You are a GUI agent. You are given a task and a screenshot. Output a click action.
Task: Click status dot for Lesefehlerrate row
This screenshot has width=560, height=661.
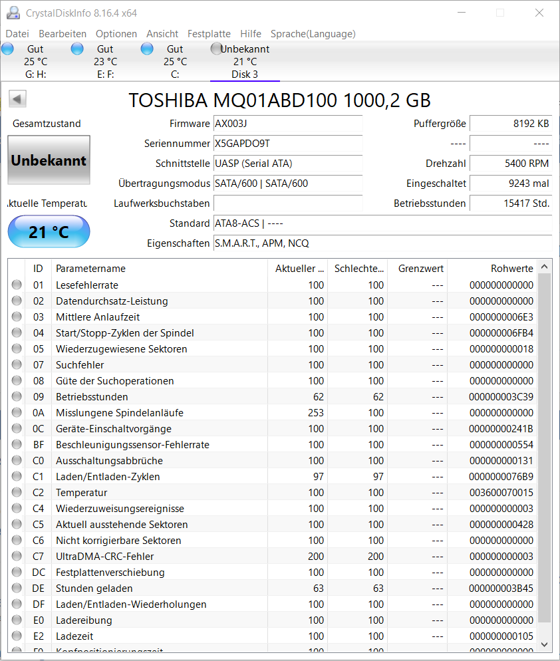tap(17, 285)
